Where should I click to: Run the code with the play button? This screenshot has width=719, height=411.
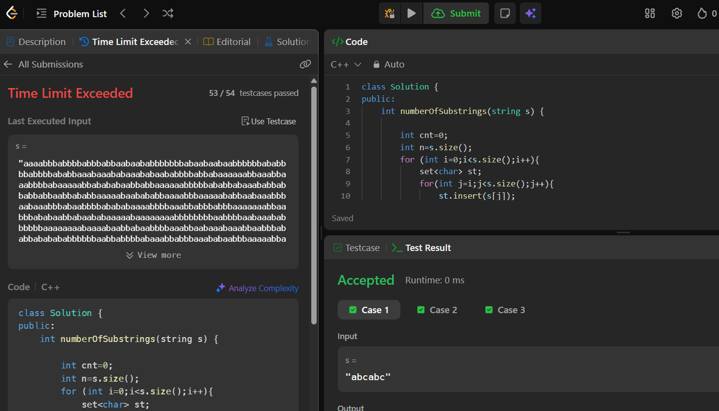(411, 13)
